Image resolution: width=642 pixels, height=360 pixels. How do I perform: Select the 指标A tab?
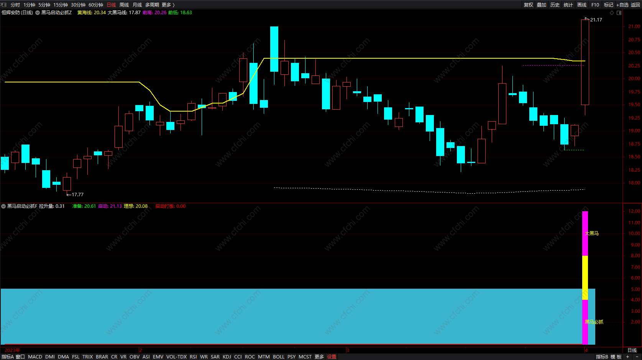pyautogui.click(x=7, y=357)
